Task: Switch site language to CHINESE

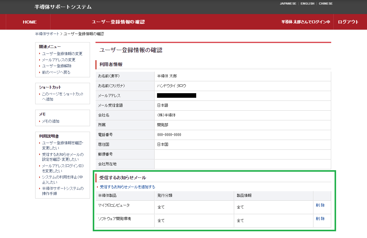Action: point(326,3)
